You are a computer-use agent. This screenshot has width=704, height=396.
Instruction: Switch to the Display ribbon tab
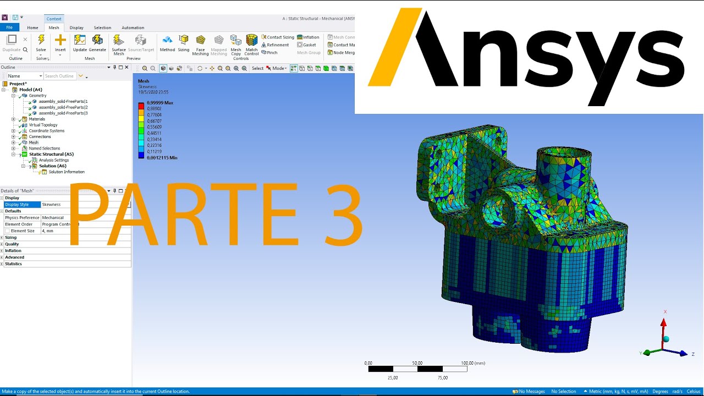coord(76,28)
